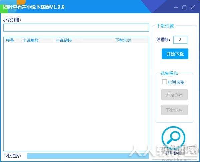Image resolution: width=200 pixels, height=162 pixels.
Task: Click the 选集操作 group title
Action: (169, 73)
